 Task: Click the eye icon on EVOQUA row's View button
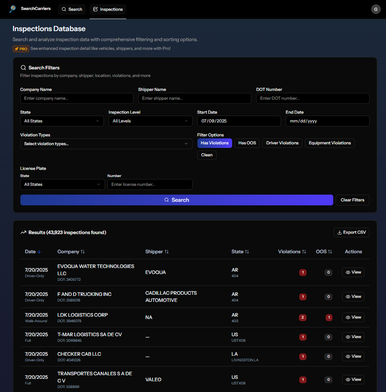[347, 272]
